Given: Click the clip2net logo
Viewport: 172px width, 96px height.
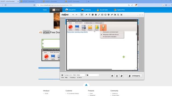Looking at the screenshot, I should click(x=65, y=15).
